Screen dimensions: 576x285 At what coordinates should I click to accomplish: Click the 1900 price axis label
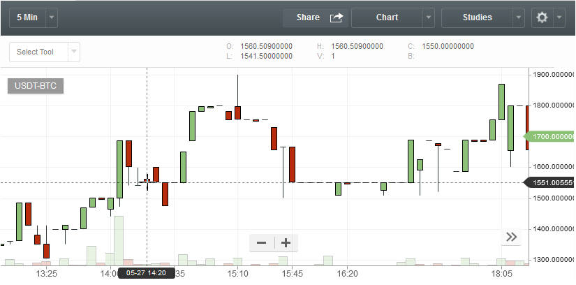pyautogui.click(x=553, y=75)
